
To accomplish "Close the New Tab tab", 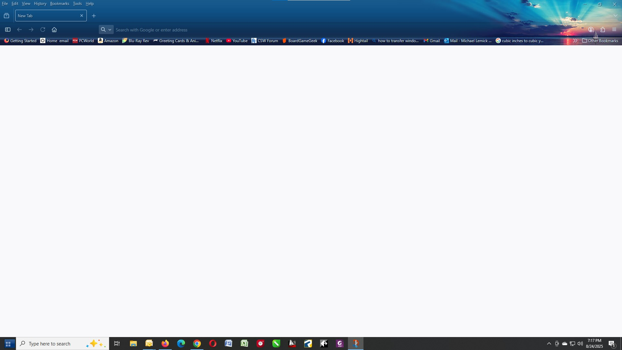I will pos(82,16).
